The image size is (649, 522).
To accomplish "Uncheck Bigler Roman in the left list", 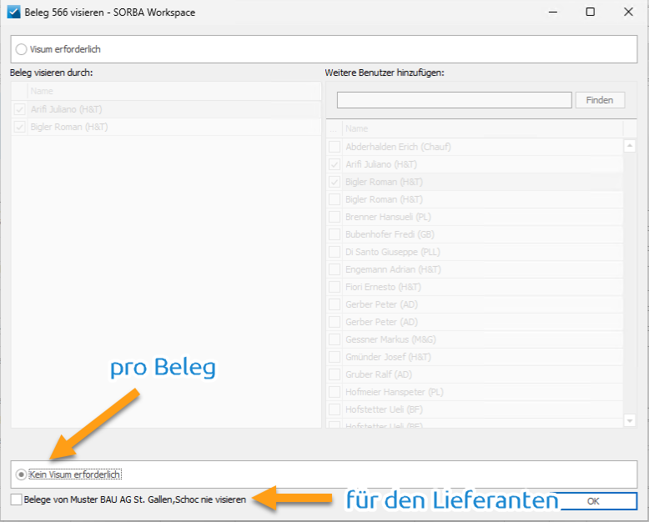I will (x=19, y=127).
